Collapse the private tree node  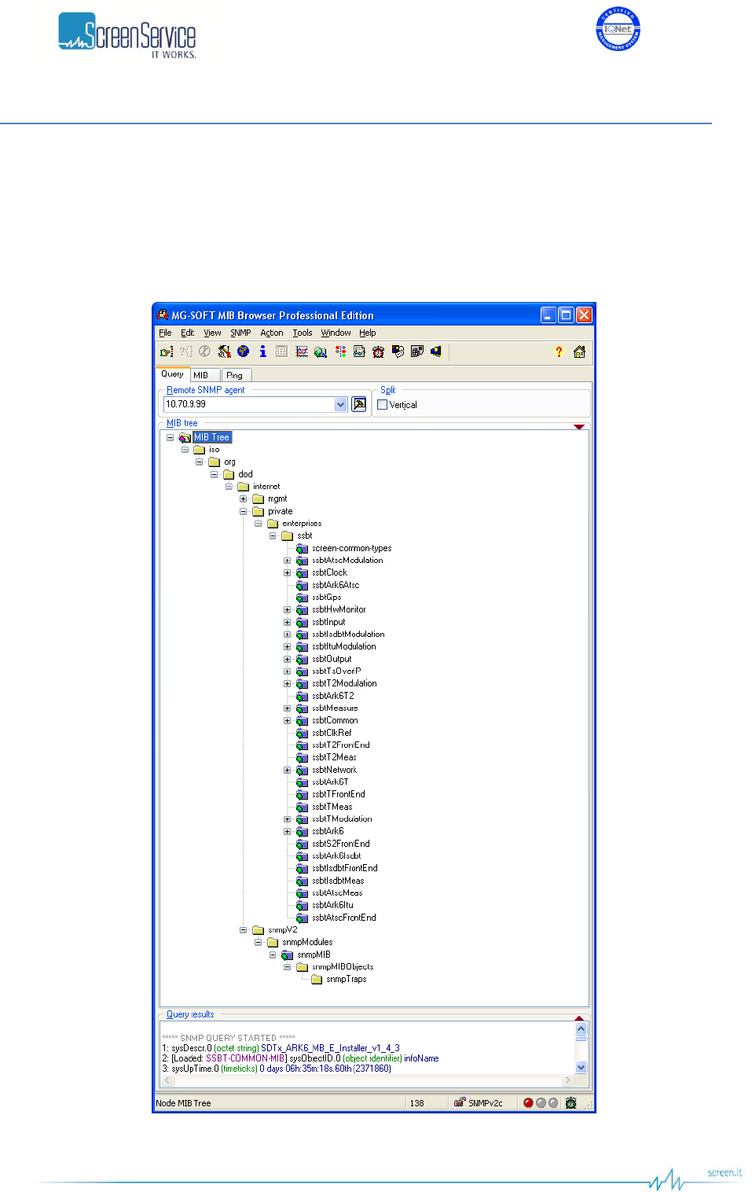coord(243,511)
